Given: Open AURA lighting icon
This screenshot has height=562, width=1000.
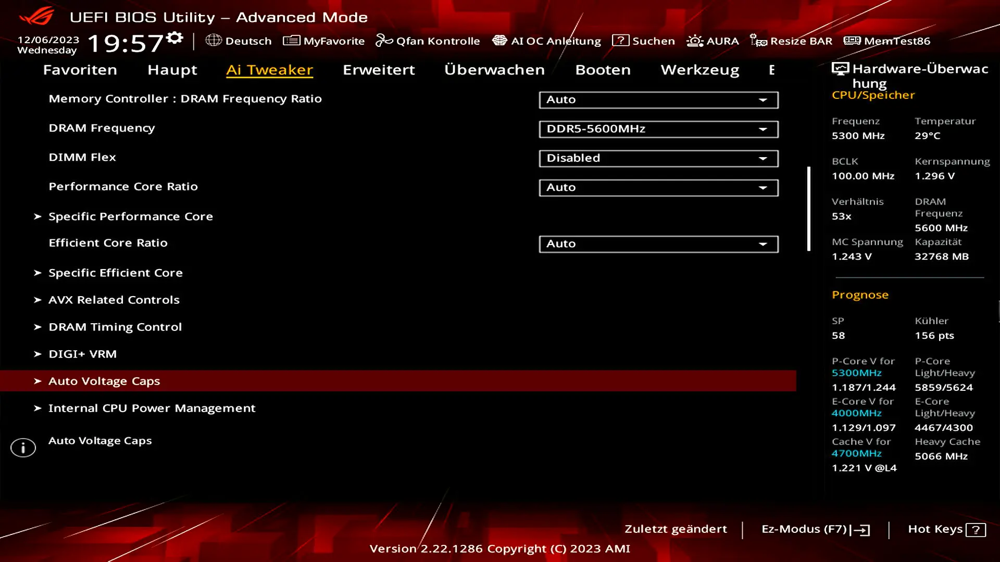Looking at the screenshot, I should click(x=695, y=41).
